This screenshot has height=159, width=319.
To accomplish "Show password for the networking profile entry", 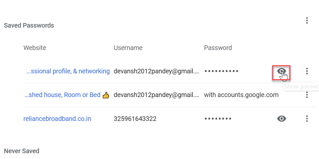I will [281, 71].
